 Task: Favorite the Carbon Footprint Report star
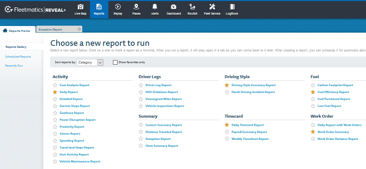pos(313,85)
